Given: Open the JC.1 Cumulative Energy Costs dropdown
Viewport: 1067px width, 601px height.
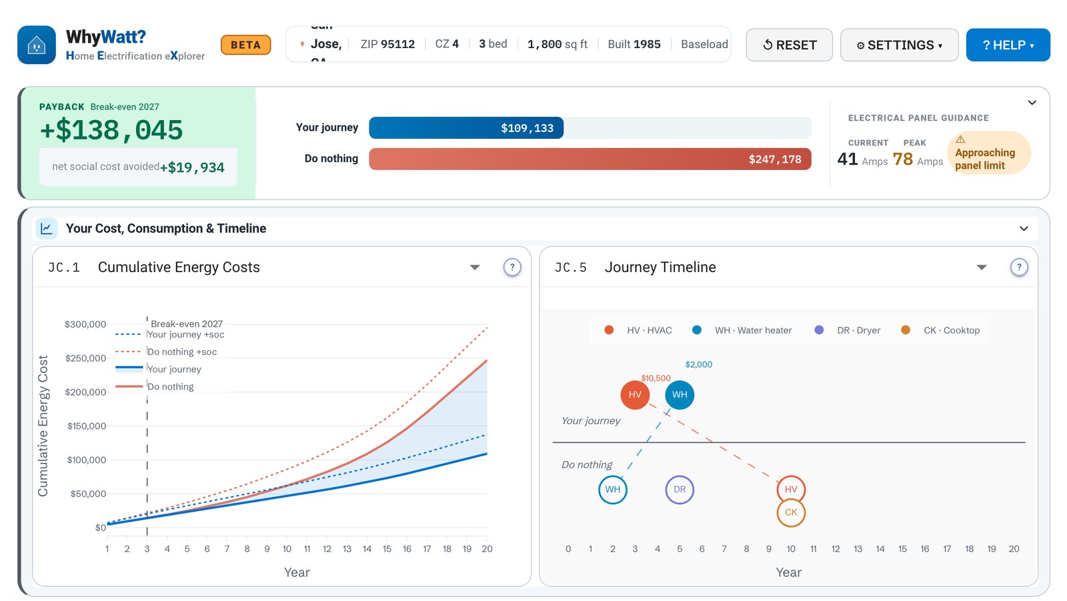Looking at the screenshot, I should 475,267.
